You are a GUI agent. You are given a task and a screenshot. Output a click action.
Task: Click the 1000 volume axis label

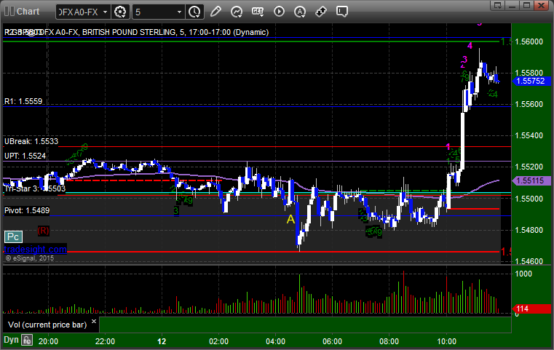(523, 274)
